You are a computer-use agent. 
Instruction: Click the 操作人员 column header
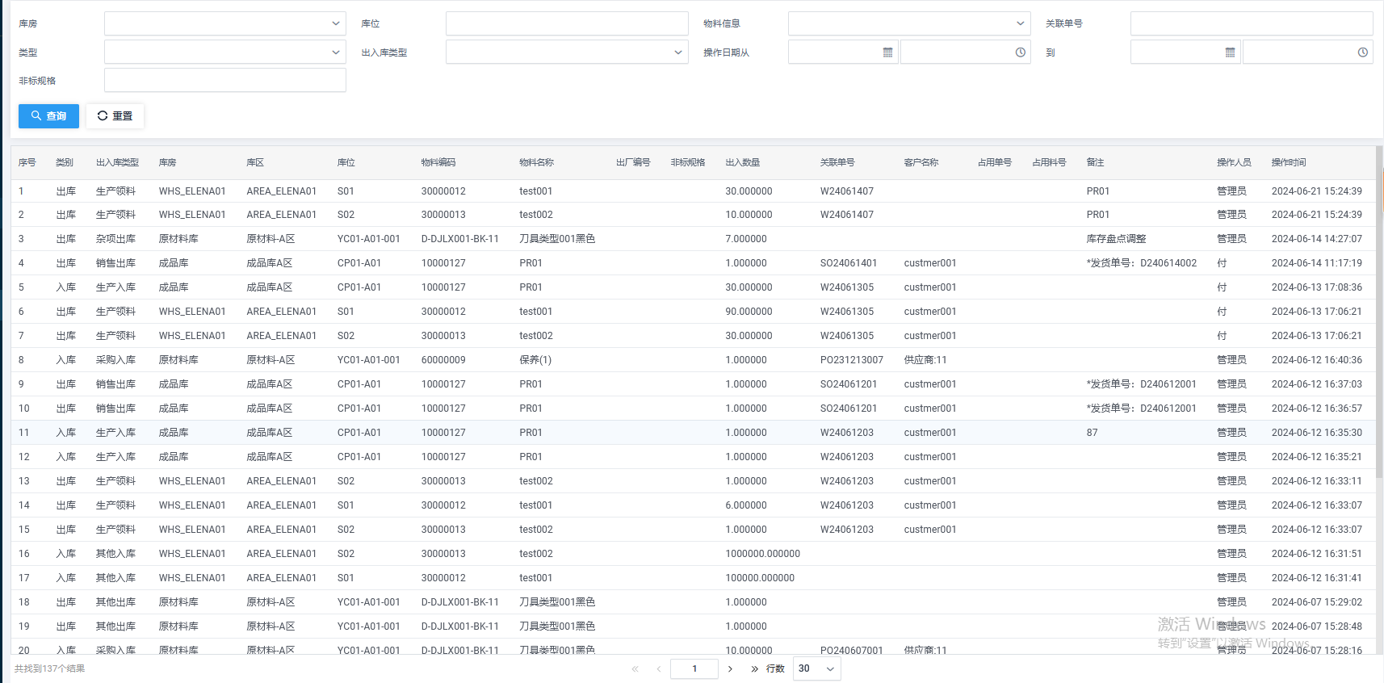[1235, 162]
